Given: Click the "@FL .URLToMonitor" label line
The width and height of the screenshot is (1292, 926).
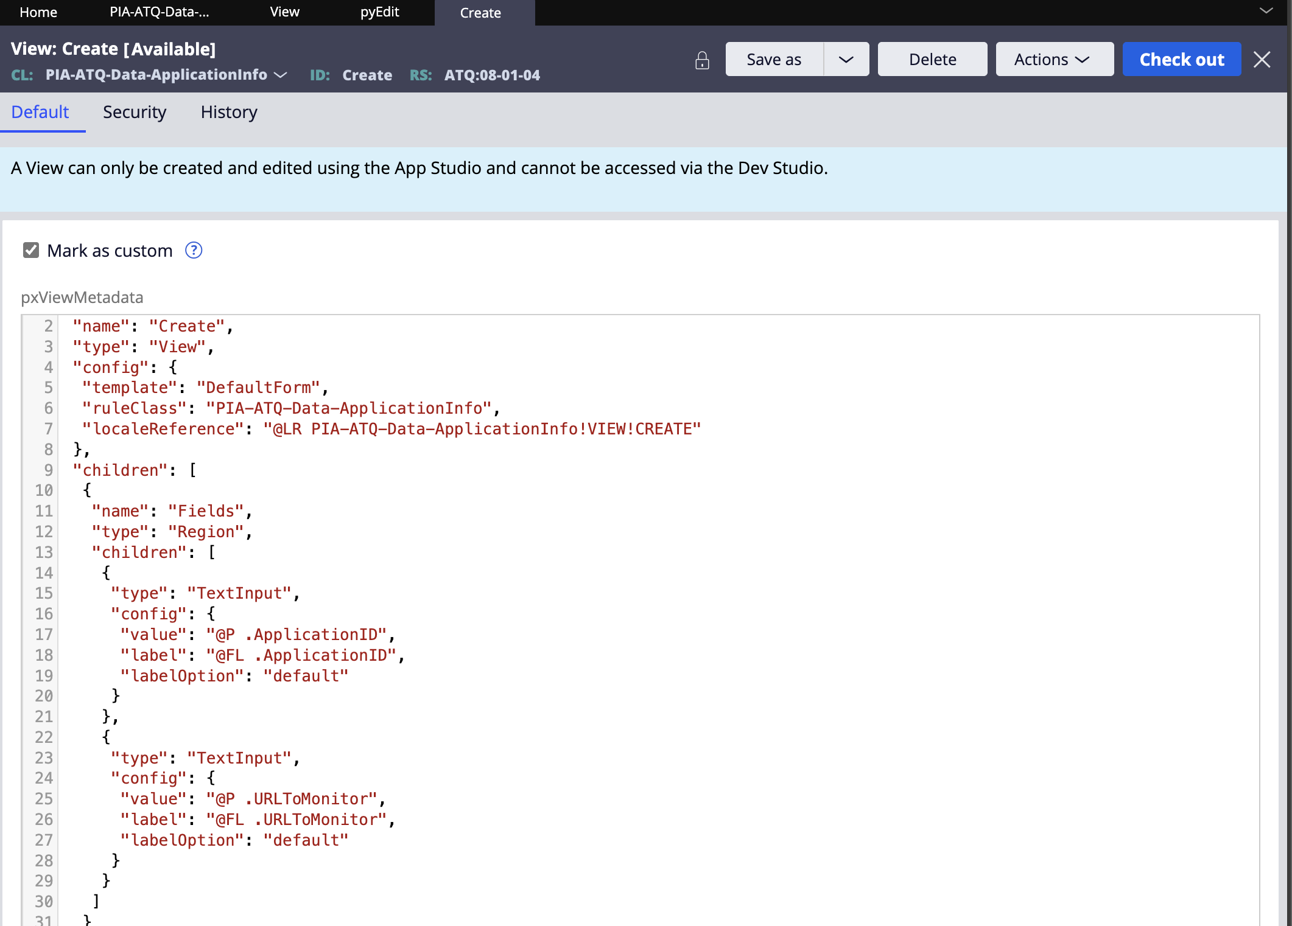Looking at the screenshot, I should 258,820.
